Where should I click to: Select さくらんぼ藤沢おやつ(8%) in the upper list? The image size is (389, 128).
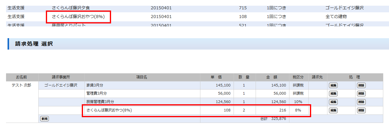click(x=78, y=17)
